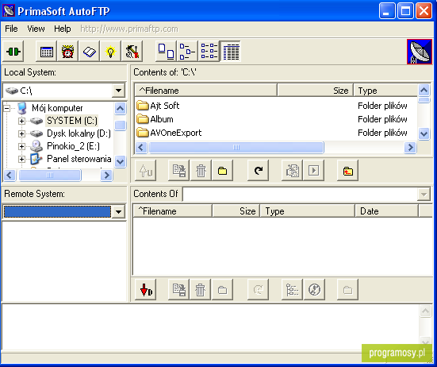Switch to details view mode

pyautogui.click(x=231, y=52)
